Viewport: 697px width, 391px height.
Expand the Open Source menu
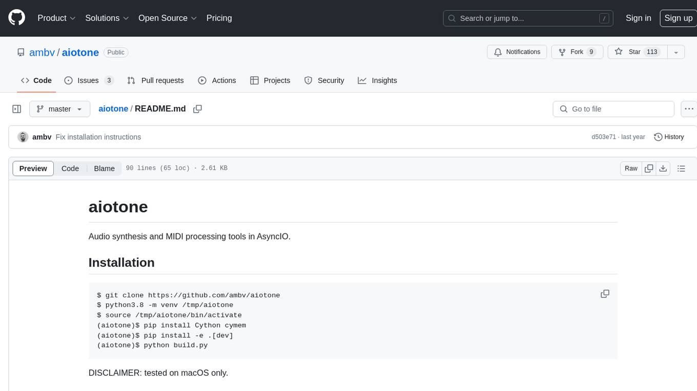[x=168, y=18]
